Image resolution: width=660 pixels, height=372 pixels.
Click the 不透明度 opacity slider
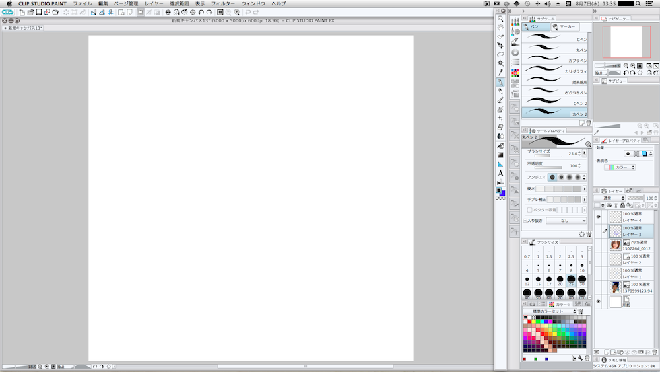[x=548, y=168]
